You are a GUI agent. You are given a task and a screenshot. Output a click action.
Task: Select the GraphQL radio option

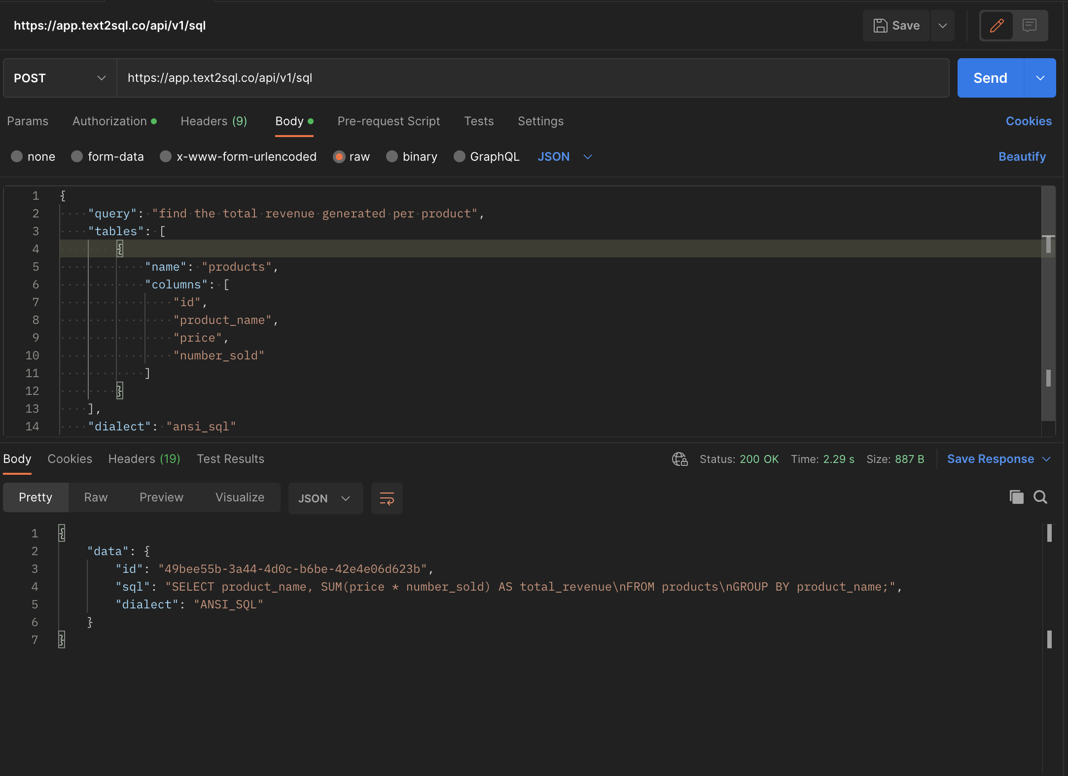click(460, 156)
